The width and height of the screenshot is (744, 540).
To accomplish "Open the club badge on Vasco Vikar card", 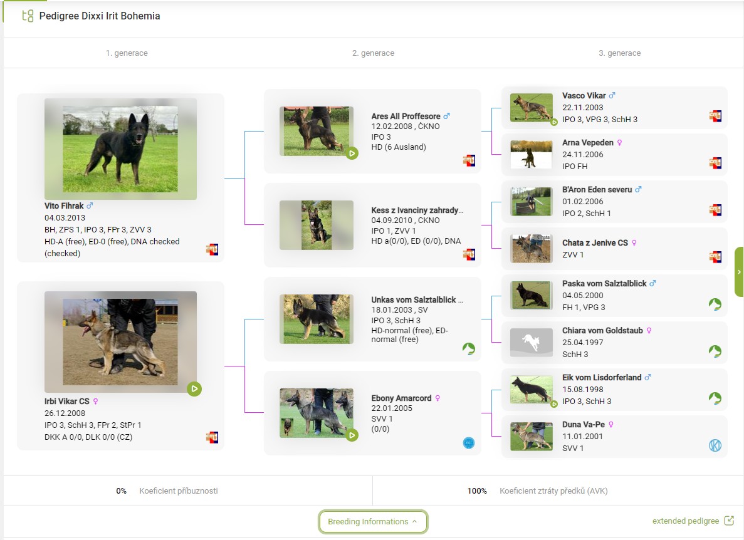I will pos(715,116).
